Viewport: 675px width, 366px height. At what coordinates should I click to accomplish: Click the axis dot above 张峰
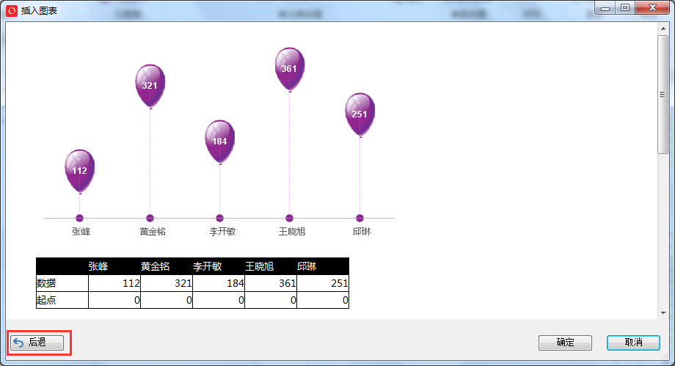80,219
